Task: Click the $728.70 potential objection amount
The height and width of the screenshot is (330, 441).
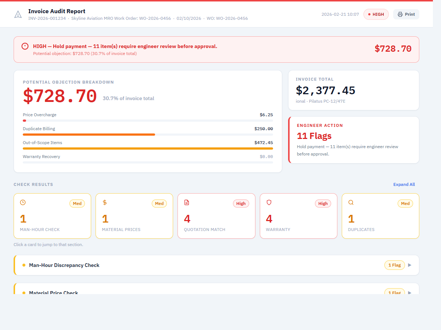Action: pos(60,96)
